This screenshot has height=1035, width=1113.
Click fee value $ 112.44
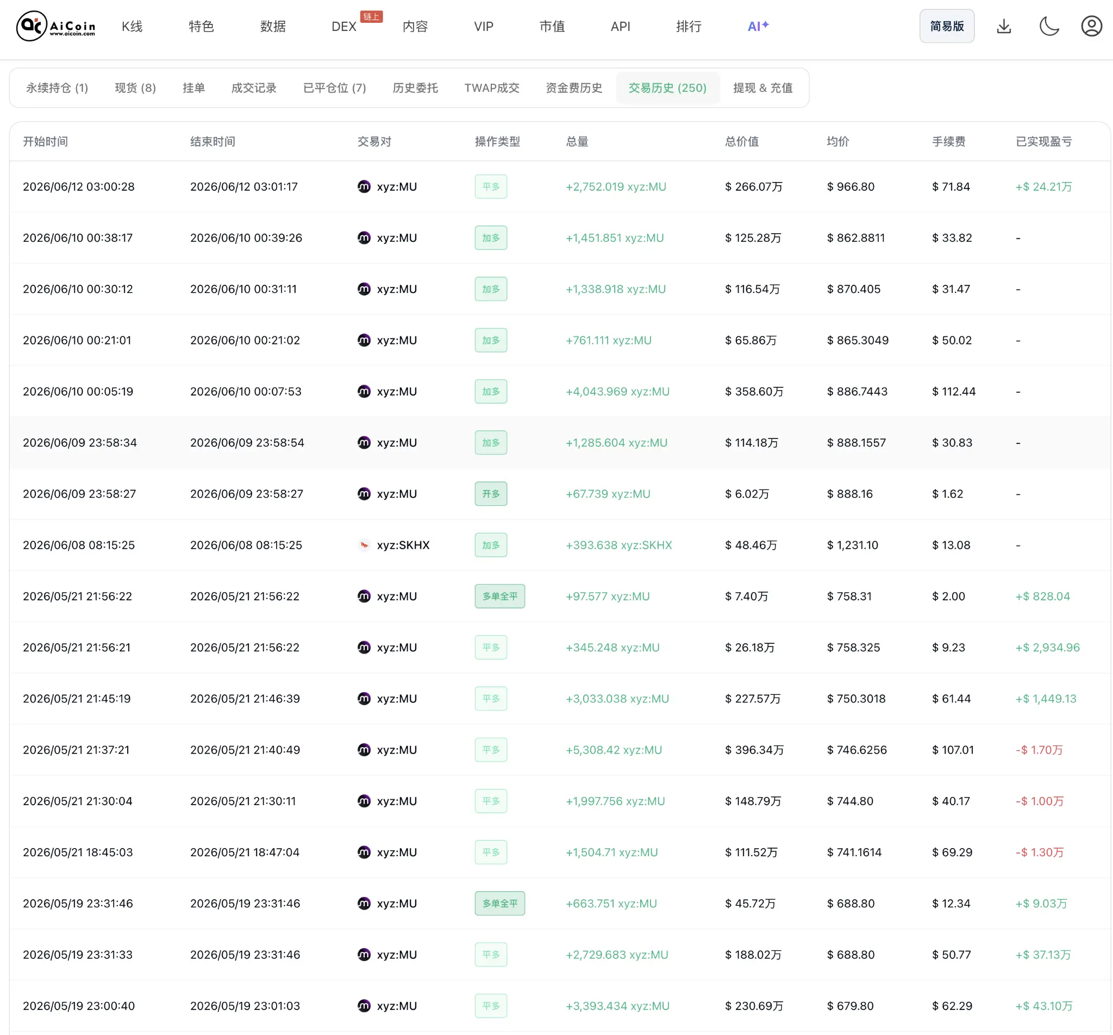click(953, 391)
